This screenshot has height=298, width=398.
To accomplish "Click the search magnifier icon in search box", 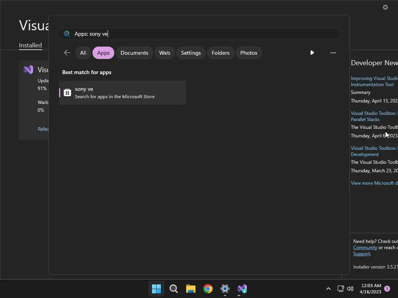I will pyautogui.click(x=67, y=34).
